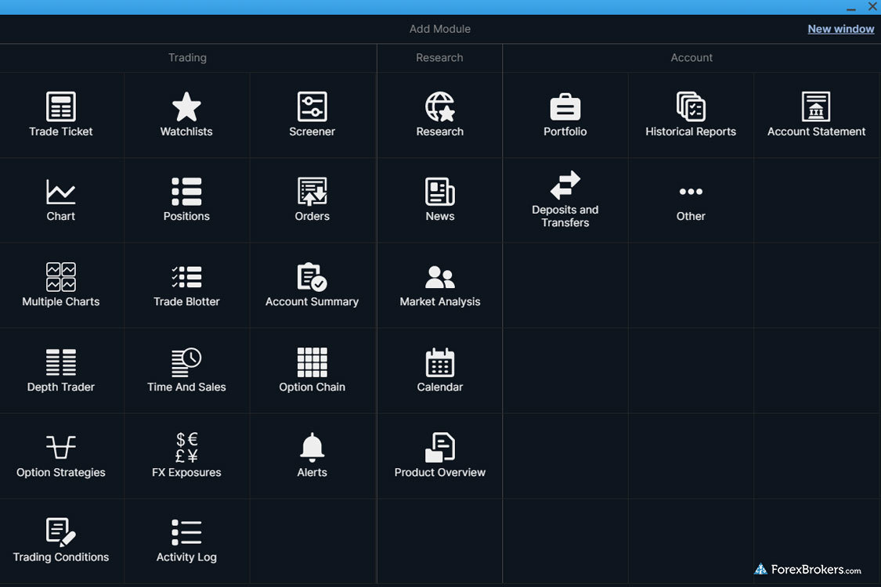This screenshot has width=881, height=587.
Task: Add the Screener module
Action: [x=312, y=115]
